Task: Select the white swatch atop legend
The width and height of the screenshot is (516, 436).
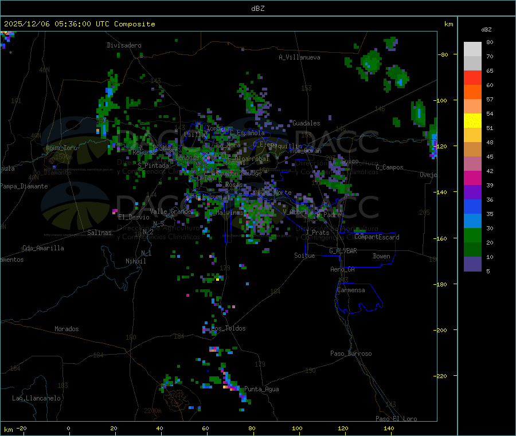Action: (x=472, y=49)
